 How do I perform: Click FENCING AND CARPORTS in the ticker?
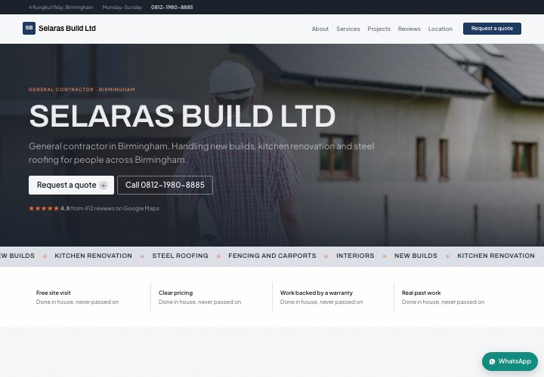pos(272,256)
